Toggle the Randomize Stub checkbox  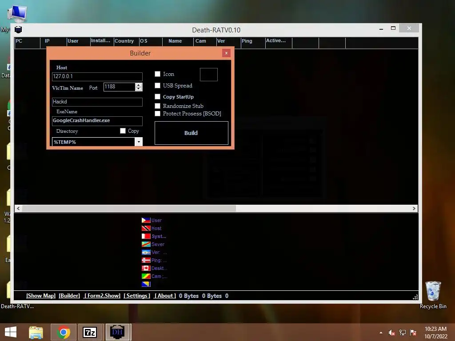[x=158, y=106]
